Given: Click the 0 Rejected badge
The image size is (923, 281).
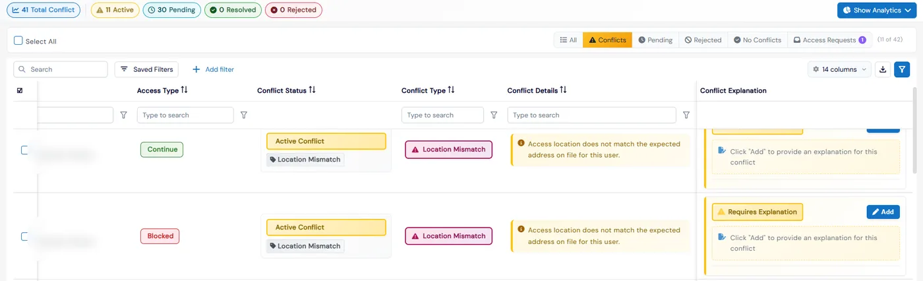Looking at the screenshot, I should pos(293,10).
